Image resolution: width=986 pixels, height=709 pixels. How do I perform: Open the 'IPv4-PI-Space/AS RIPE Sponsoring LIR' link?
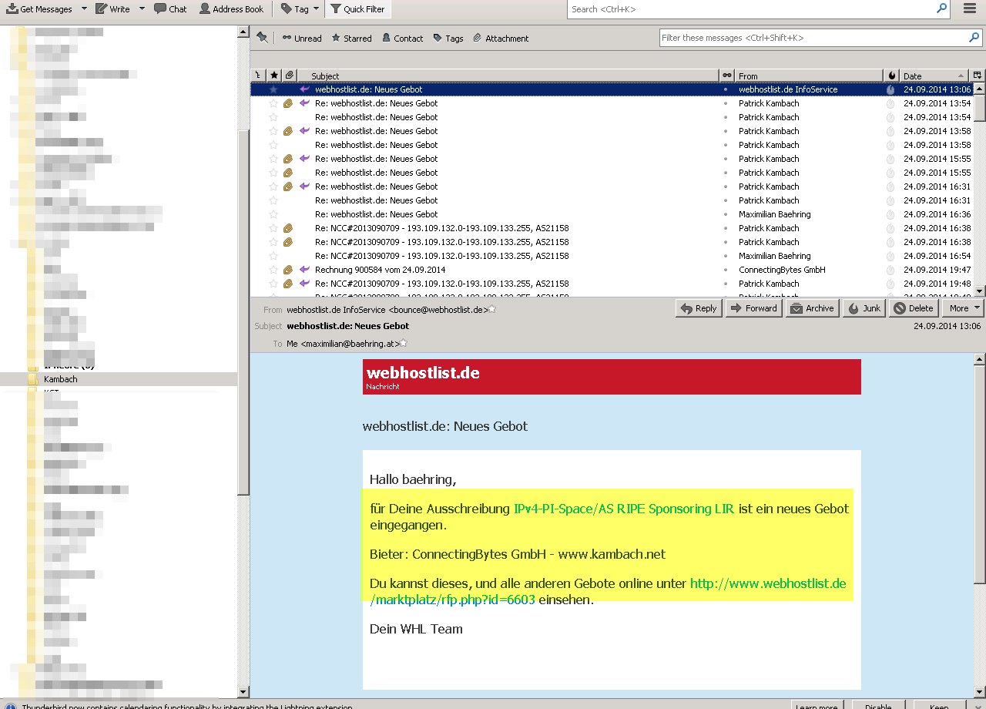pyautogui.click(x=624, y=509)
